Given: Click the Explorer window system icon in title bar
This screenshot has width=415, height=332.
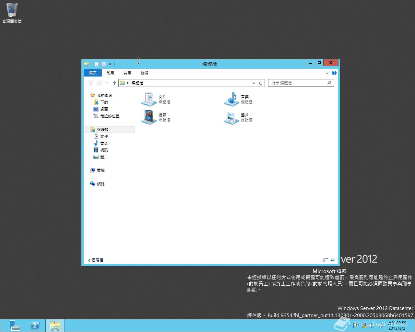Looking at the screenshot, I should [x=86, y=64].
